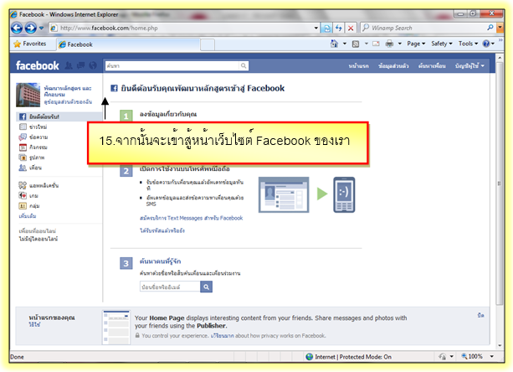This screenshot has width=513, height=372.
Task: Open the search provider dropdown arrow
Action: pyautogui.click(x=500, y=28)
